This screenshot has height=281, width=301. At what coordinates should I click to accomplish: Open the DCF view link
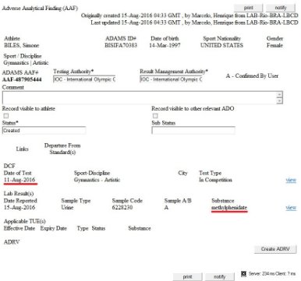click(291, 180)
